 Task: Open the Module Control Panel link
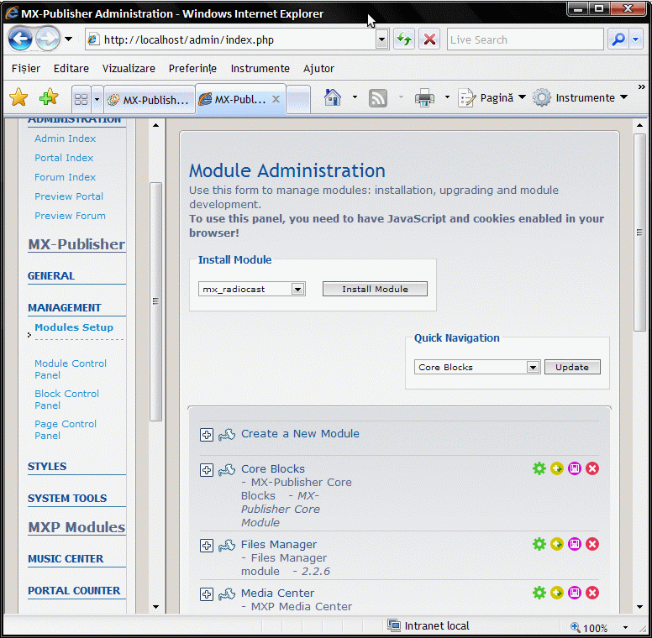(x=71, y=369)
